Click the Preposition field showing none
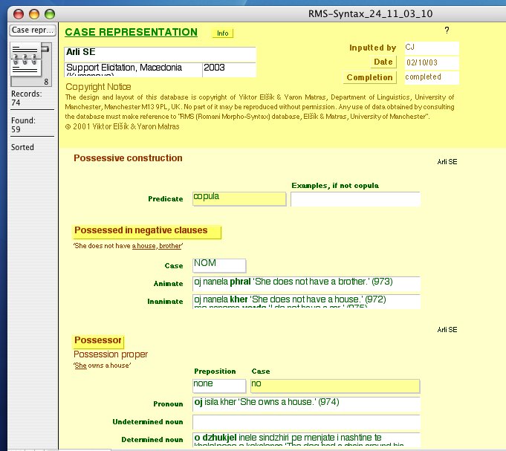Image resolution: width=506 pixels, height=451 pixels. (219, 386)
